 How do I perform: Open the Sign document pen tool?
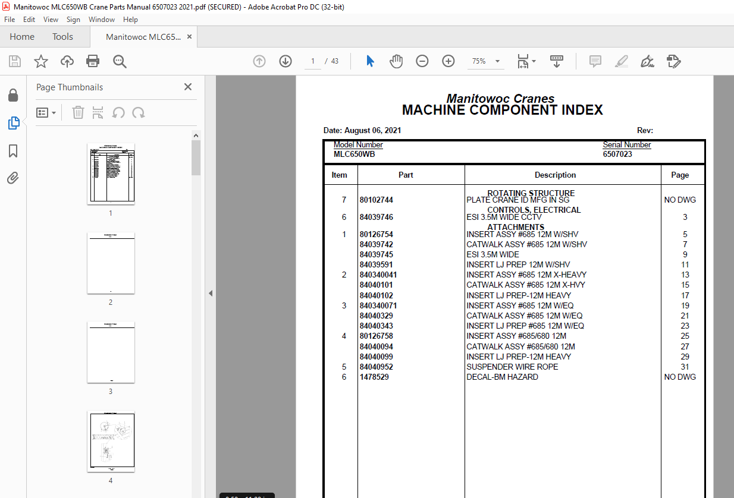point(647,61)
